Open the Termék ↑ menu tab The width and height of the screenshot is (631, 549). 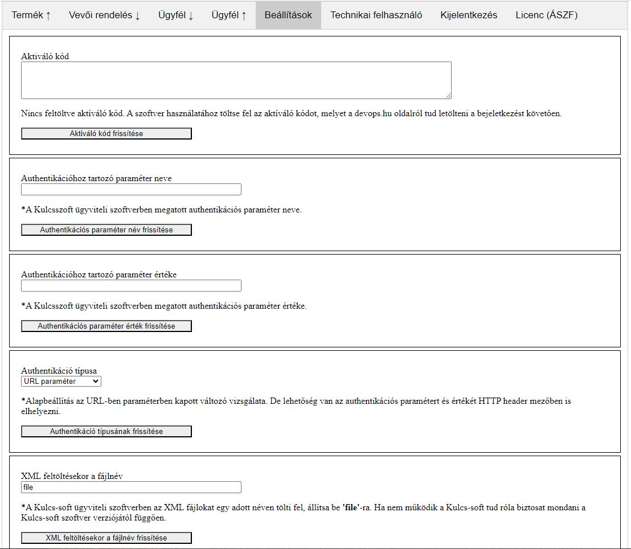tap(31, 15)
